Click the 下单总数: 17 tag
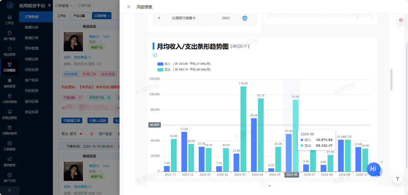The width and height of the screenshot is (408, 195). 72,97
